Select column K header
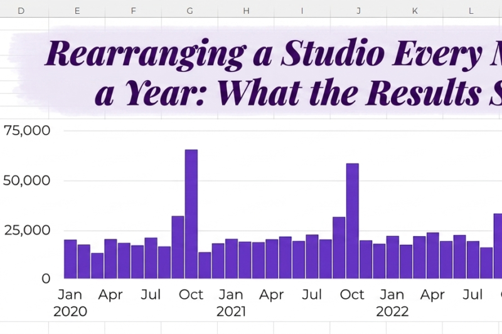 point(415,11)
